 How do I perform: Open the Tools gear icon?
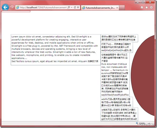(x=151, y=7)
